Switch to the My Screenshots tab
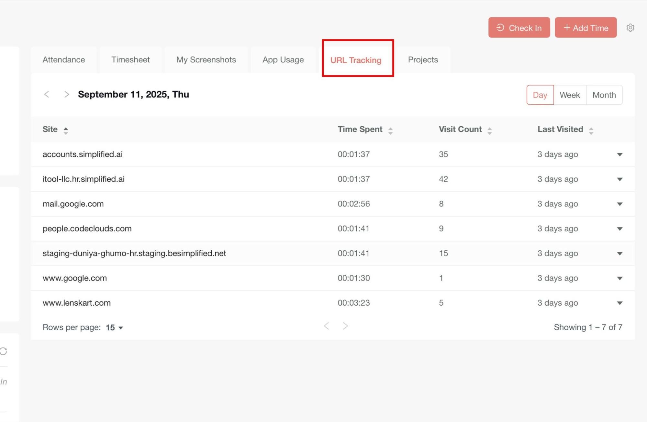The image size is (647, 422). pyautogui.click(x=206, y=60)
